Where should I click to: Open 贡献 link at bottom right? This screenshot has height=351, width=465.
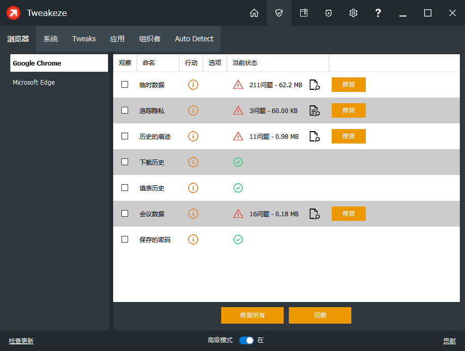tap(450, 341)
